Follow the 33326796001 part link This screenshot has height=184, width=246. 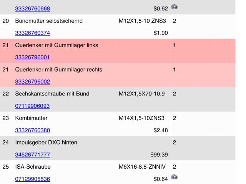pos(32,58)
